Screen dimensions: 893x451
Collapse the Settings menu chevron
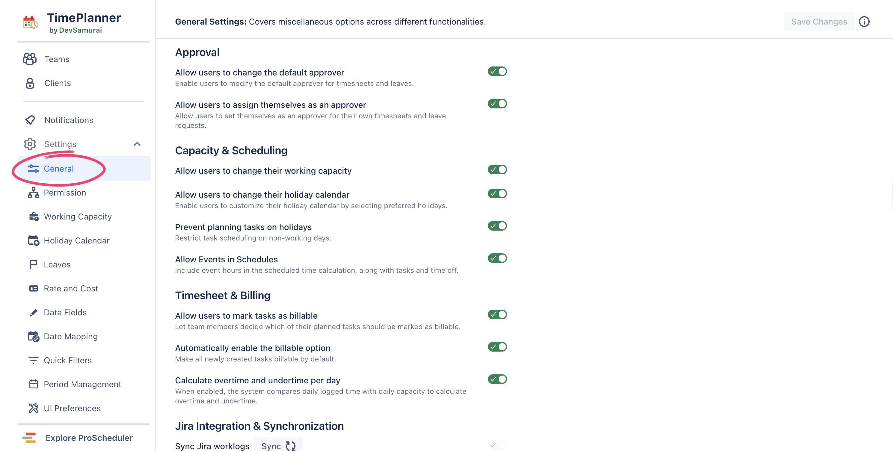click(x=137, y=144)
